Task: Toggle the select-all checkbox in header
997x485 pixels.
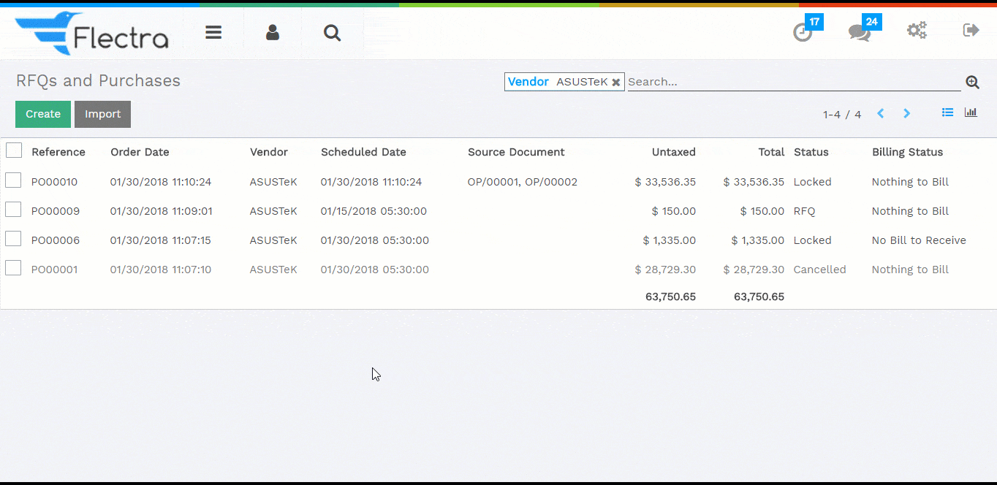Action: 14,150
